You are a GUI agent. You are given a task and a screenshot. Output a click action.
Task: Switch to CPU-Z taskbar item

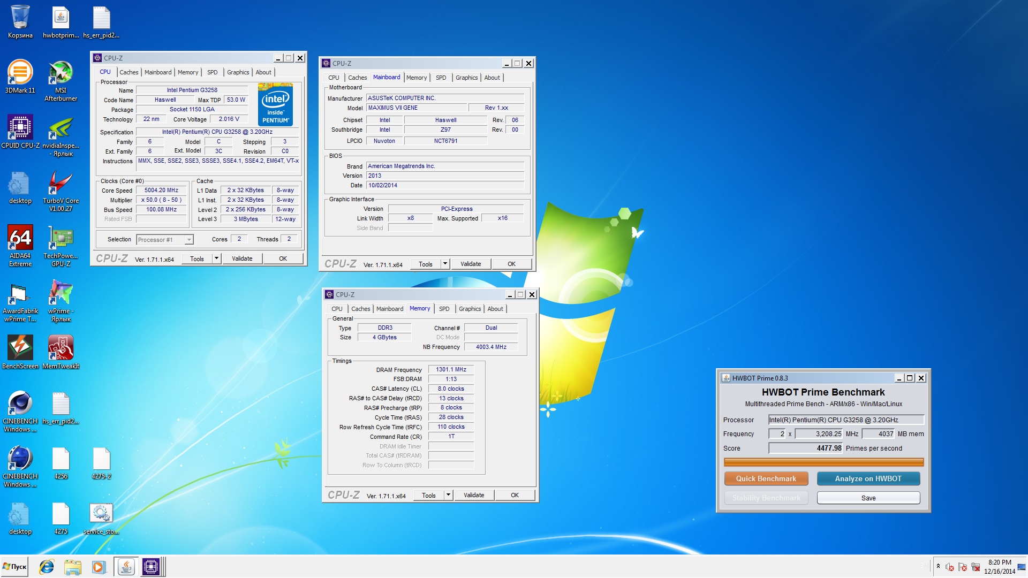pyautogui.click(x=152, y=567)
